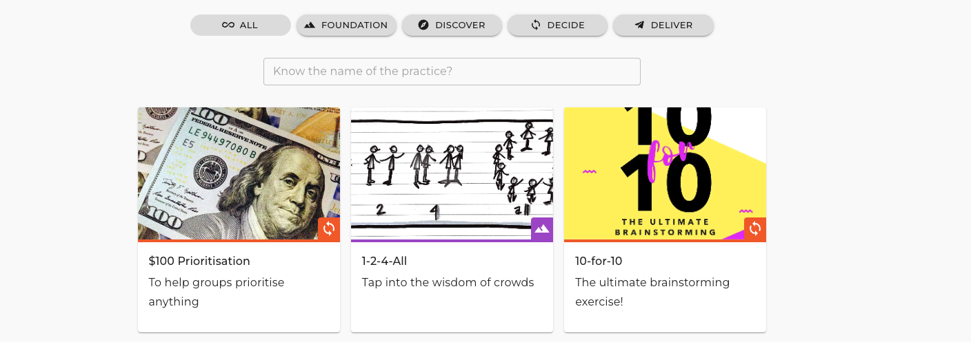Open the 10-for-10 title link
971x342 pixels.
point(599,261)
